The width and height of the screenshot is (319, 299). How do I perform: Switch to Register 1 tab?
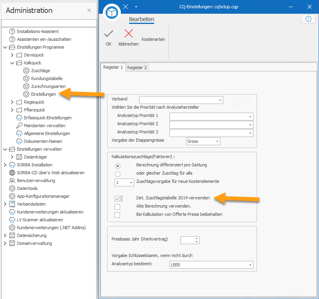coord(113,67)
